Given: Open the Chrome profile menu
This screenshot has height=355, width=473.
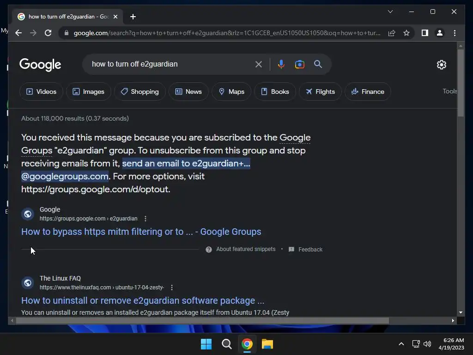Looking at the screenshot, I should click(440, 33).
